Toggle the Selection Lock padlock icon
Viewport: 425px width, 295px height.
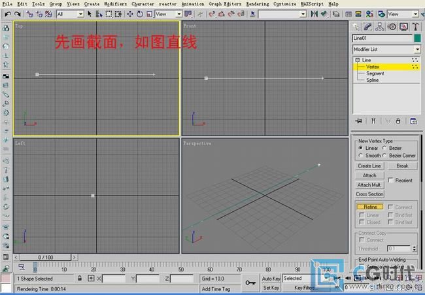tap(80, 278)
